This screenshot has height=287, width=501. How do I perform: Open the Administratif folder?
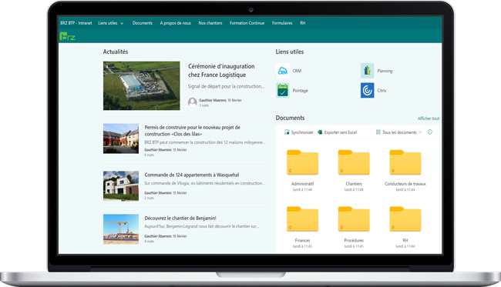click(302, 162)
